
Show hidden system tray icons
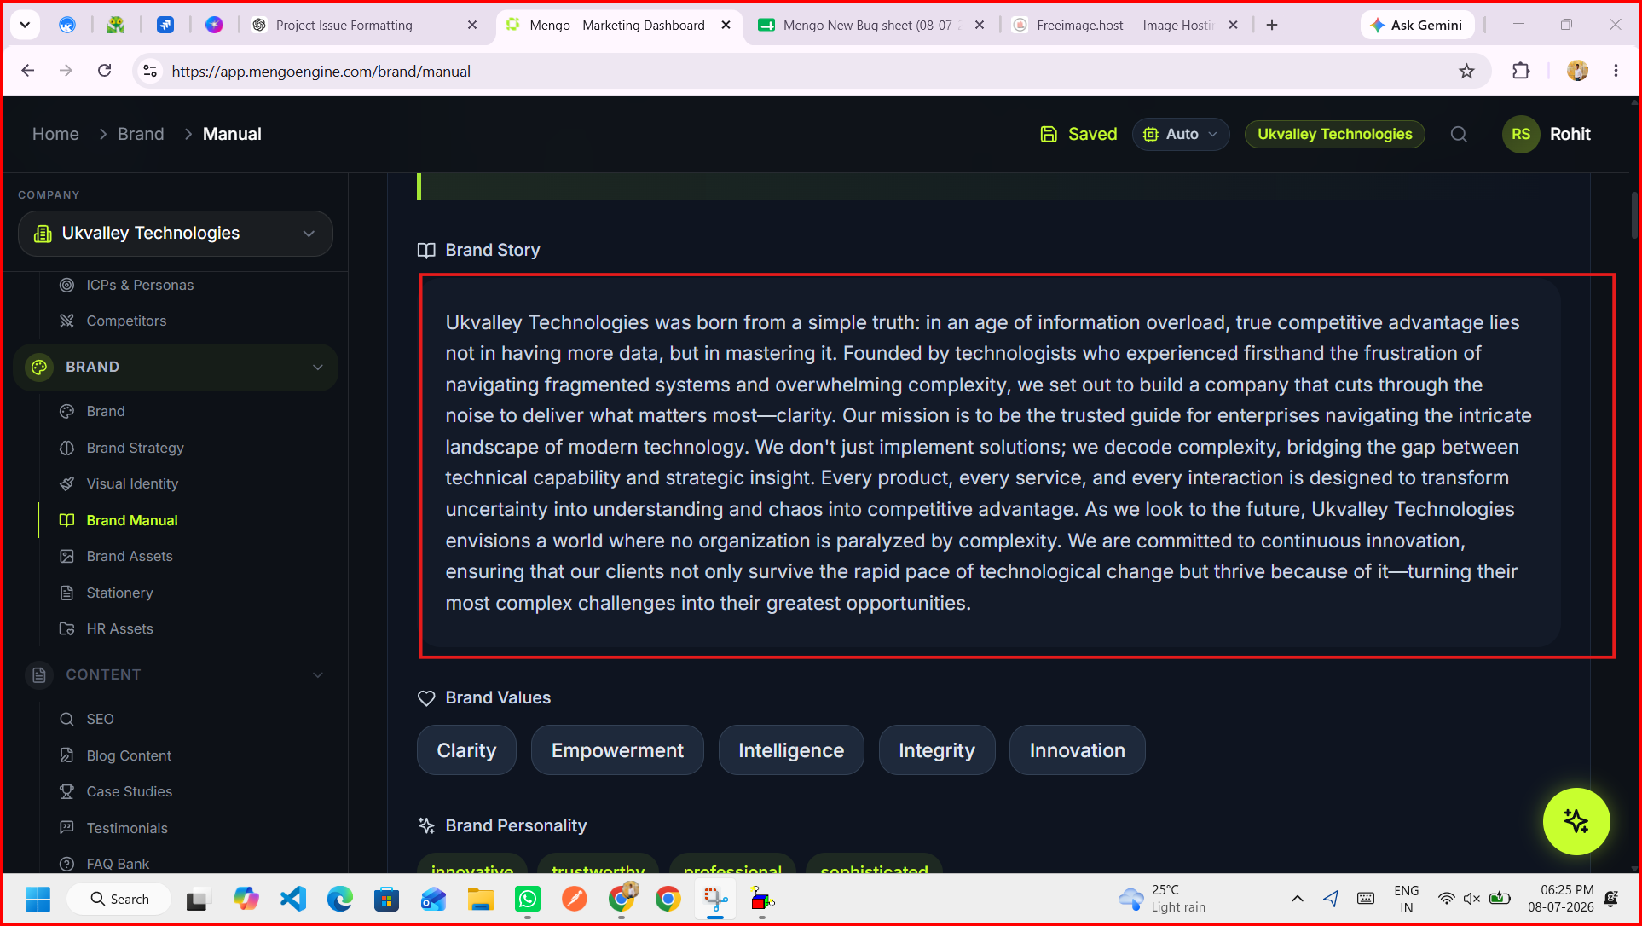pos(1298,899)
